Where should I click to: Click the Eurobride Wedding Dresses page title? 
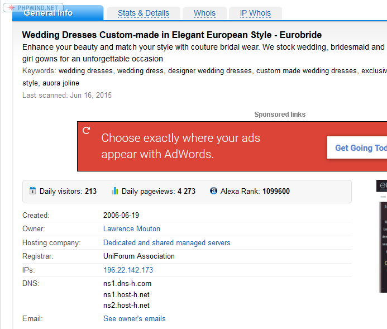[x=171, y=35]
